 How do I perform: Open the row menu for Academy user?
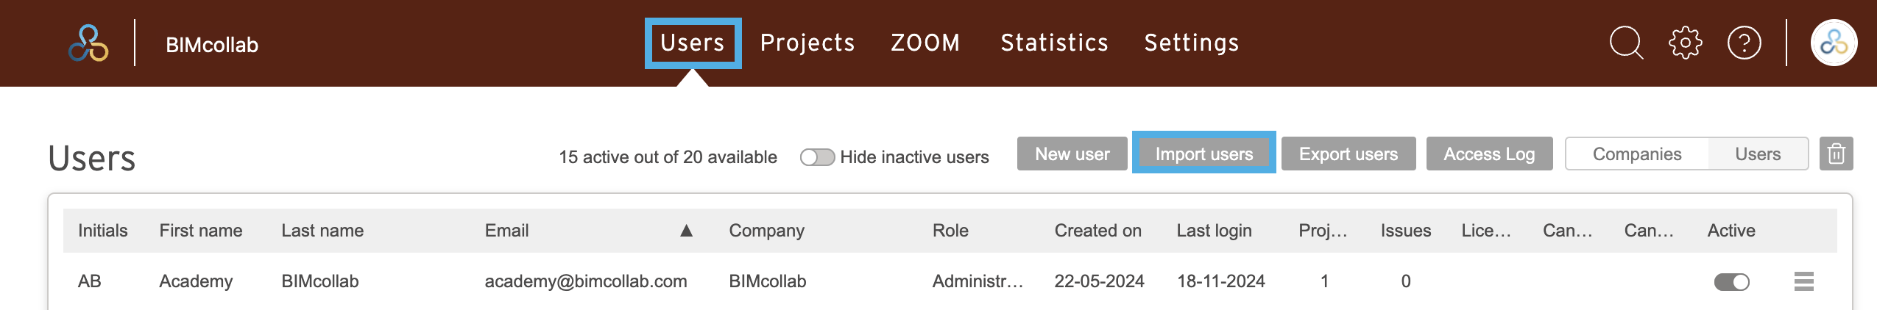point(1803,281)
